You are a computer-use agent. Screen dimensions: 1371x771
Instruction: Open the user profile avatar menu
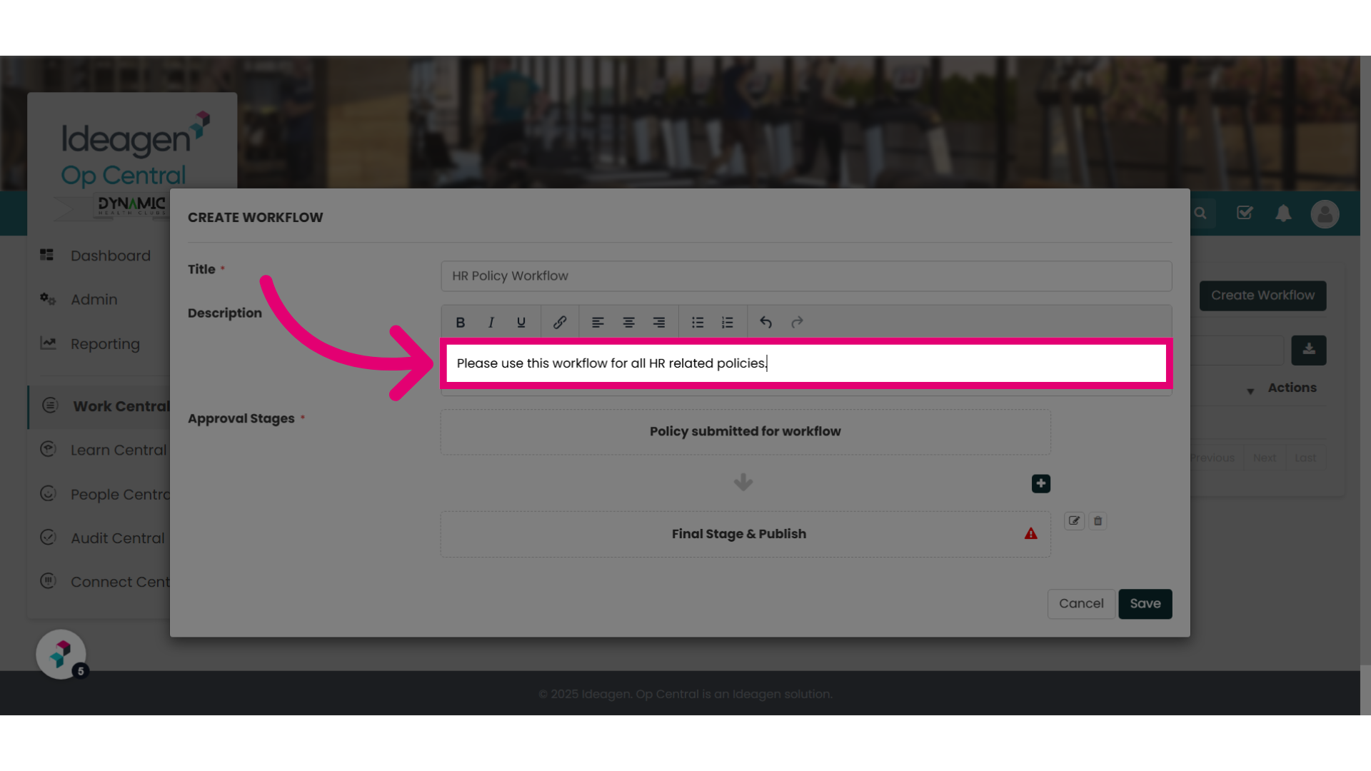tap(1325, 214)
